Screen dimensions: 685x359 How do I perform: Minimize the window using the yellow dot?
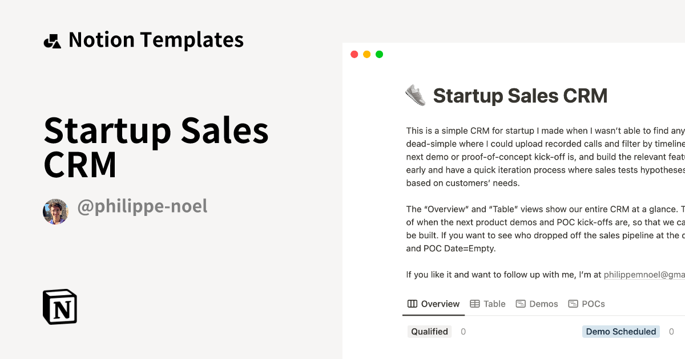tap(366, 54)
